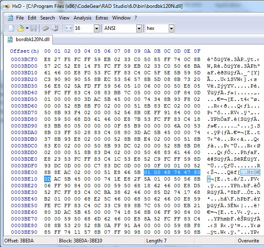Image resolution: width=264 pixels, height=247 pixels.
Task: Open the Analysis menu
Action: click(82, 18)
